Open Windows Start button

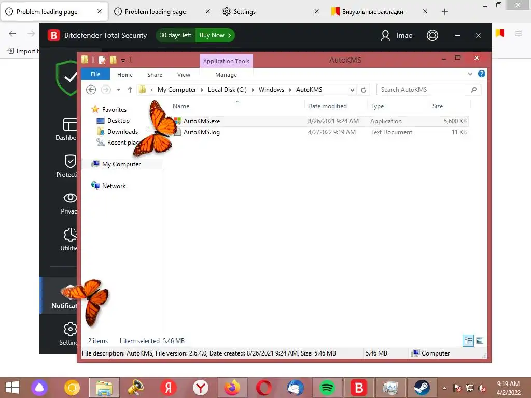(12, 388)
